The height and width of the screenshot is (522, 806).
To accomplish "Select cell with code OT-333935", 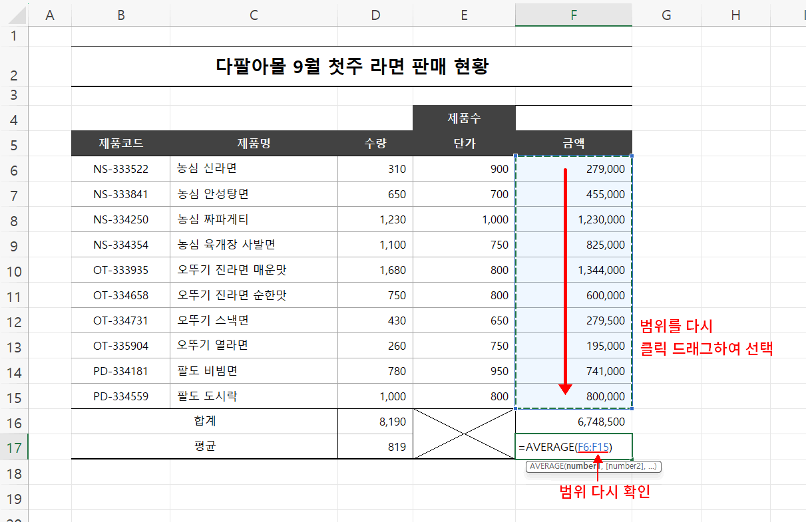I will 120,270.
